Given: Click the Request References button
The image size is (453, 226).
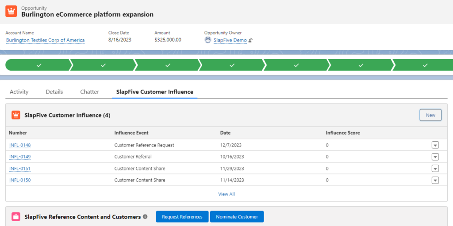Looking at the screenshot, I should pos(182,216).
